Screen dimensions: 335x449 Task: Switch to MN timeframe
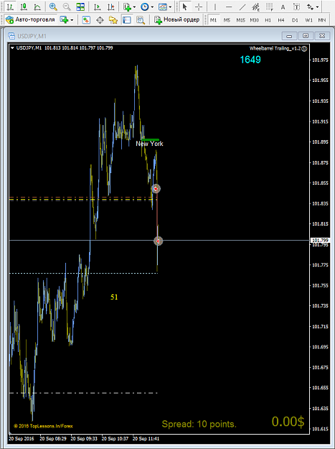tap(322, 20)
